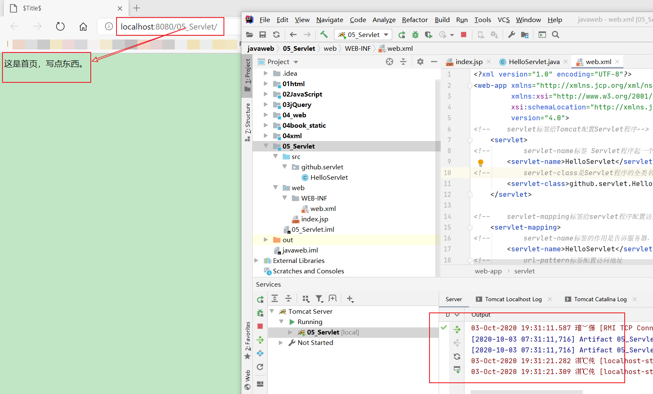The width and height of the screenshot is (653, 394).
Task: Click the Server tab in Services output
Action: 454,299
